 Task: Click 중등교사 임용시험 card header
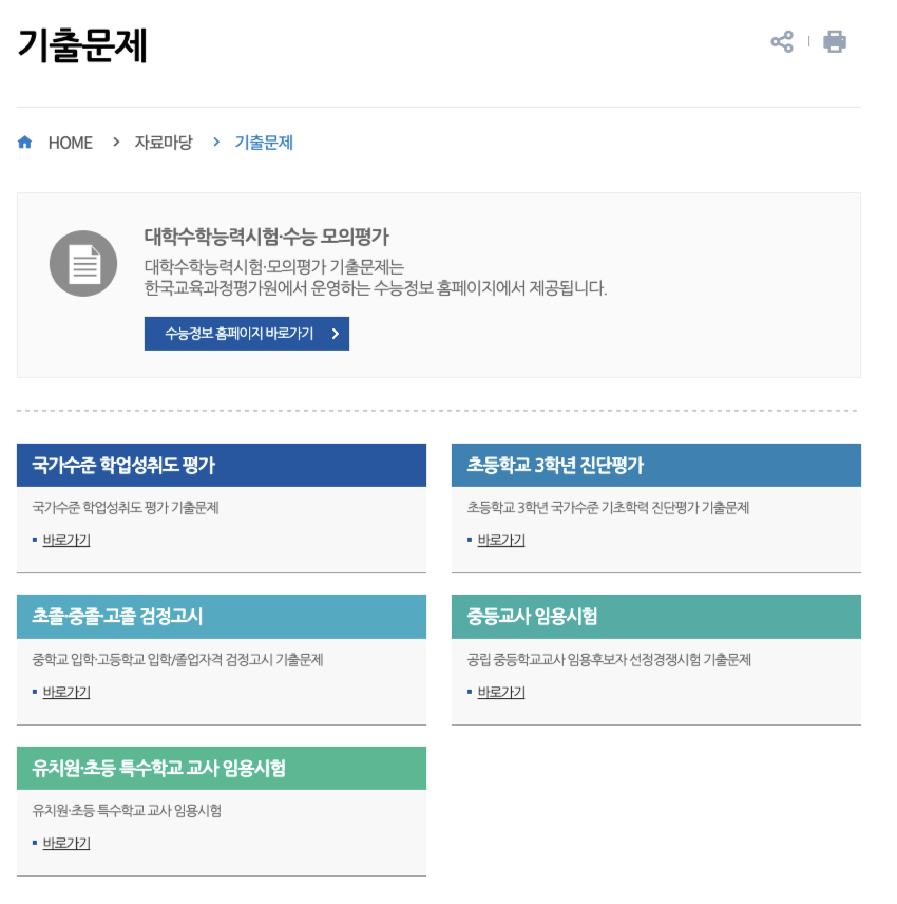pyautogui.click(x=656, y=617)
